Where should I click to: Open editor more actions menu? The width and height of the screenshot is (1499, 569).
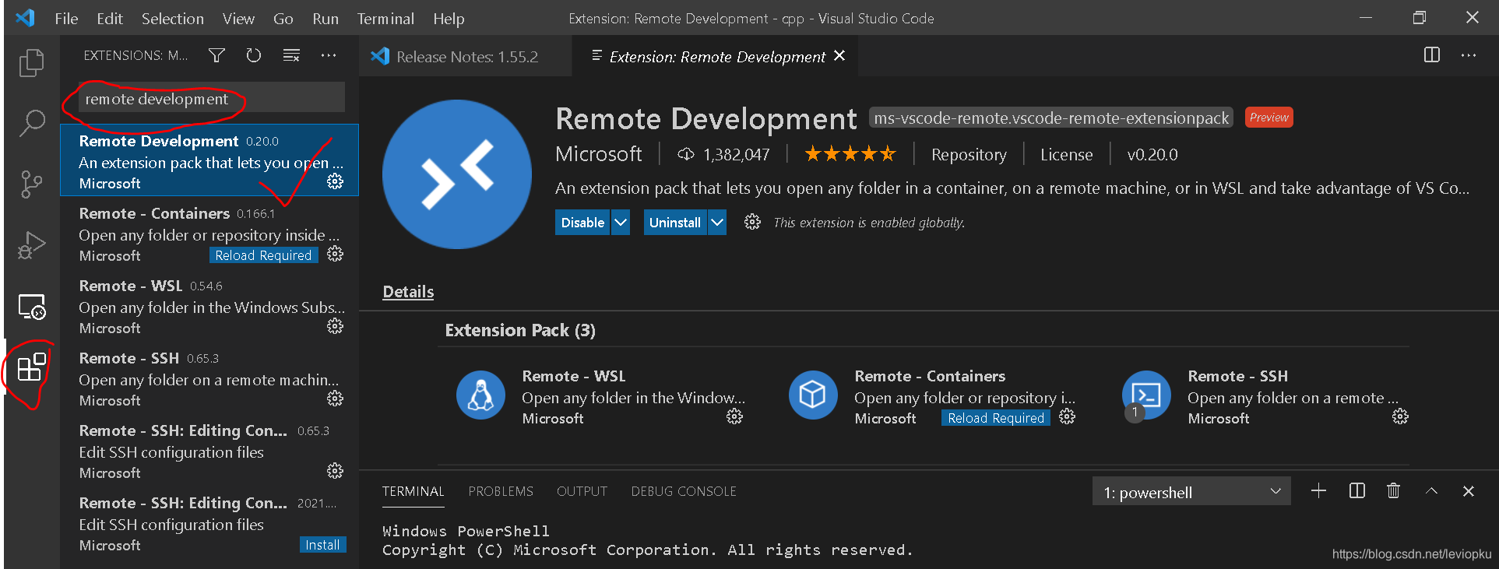(x=1469, y=54)
